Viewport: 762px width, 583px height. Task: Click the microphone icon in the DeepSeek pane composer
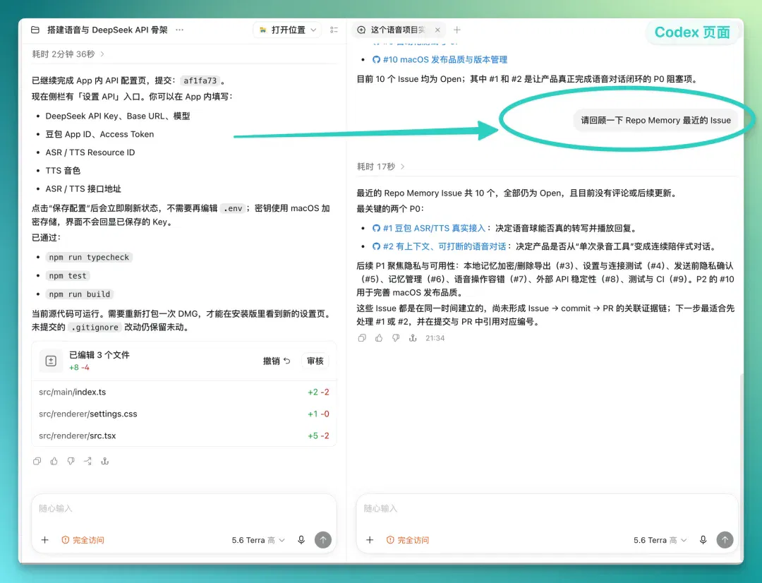click(301, 540)
